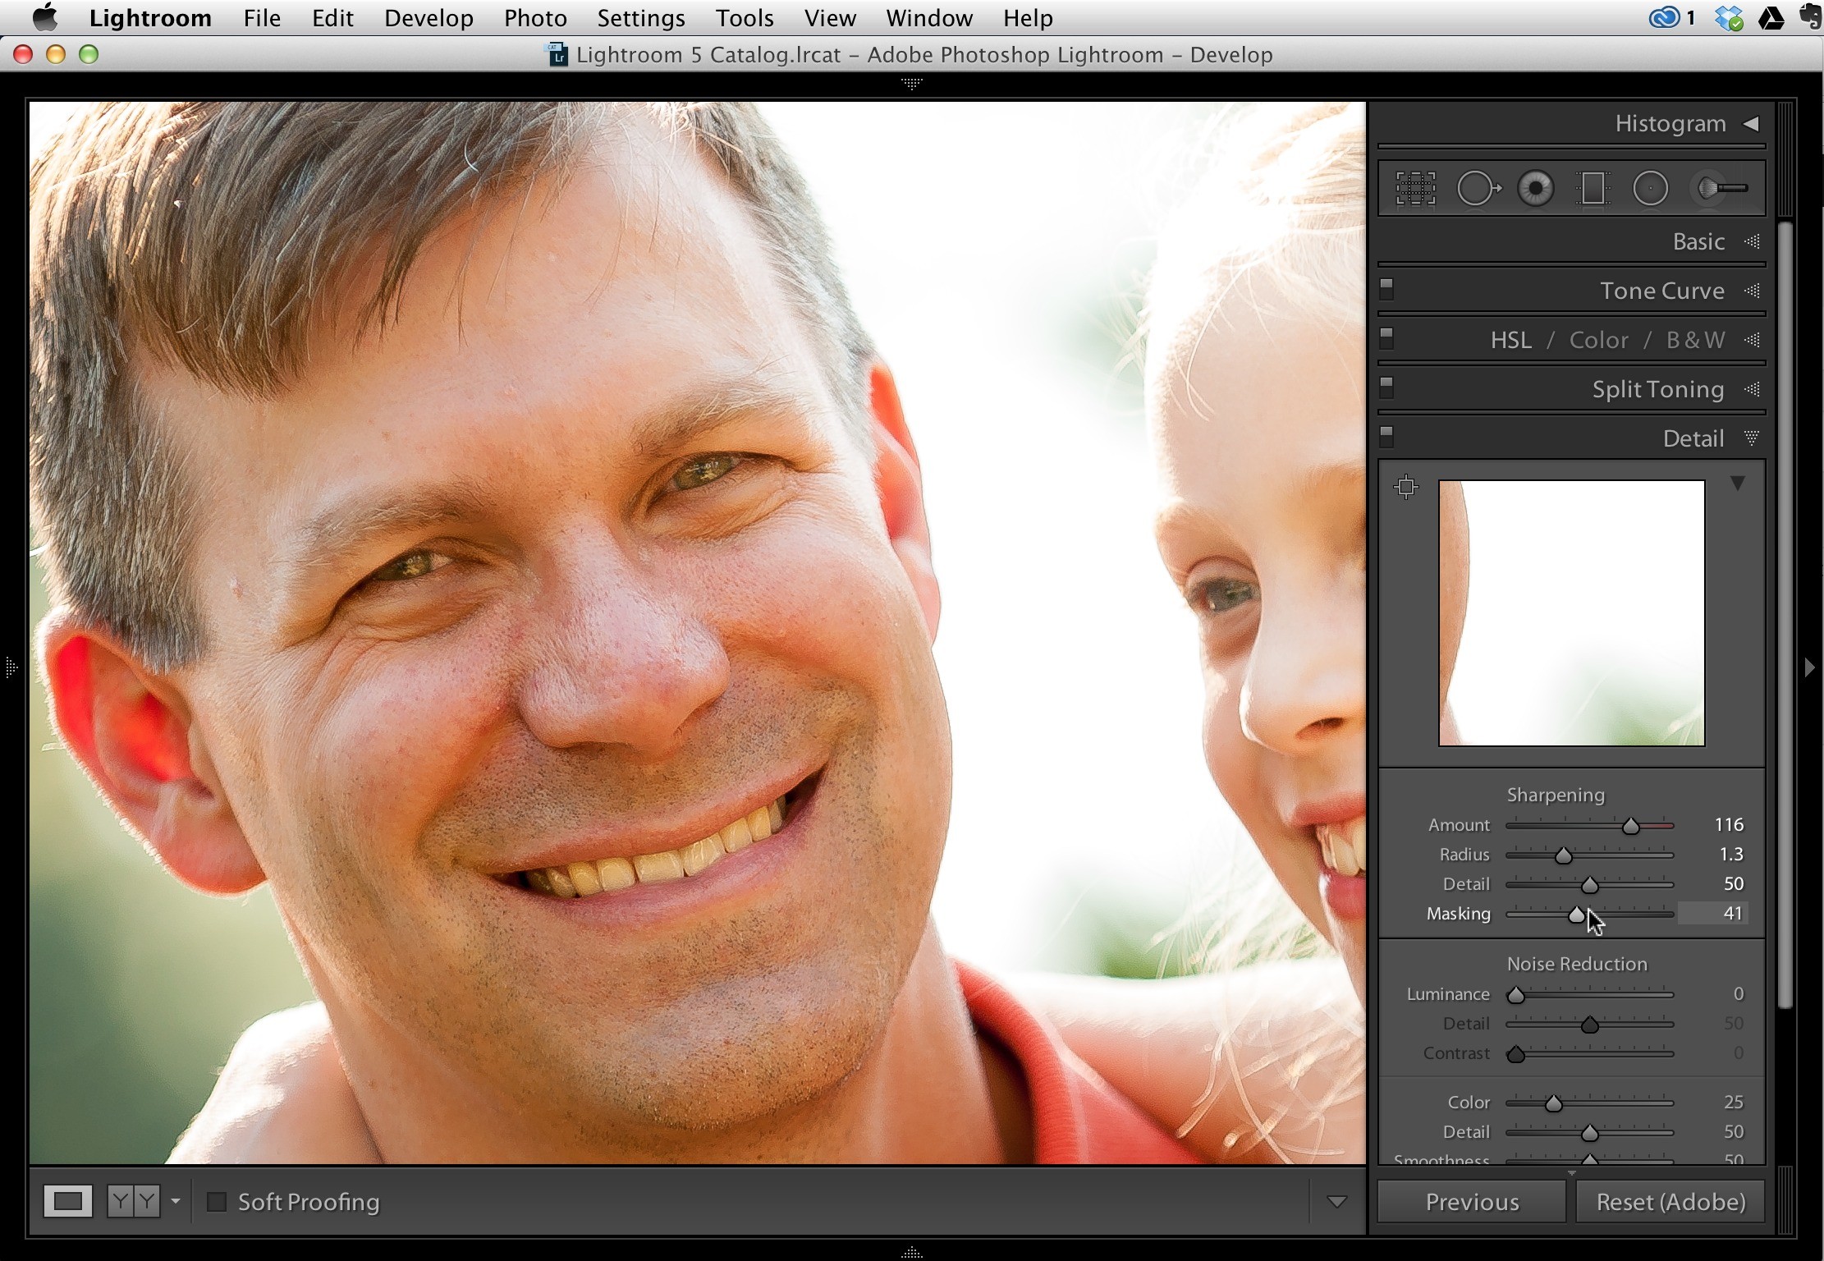Click the Previous button

coord(1472,1202)
